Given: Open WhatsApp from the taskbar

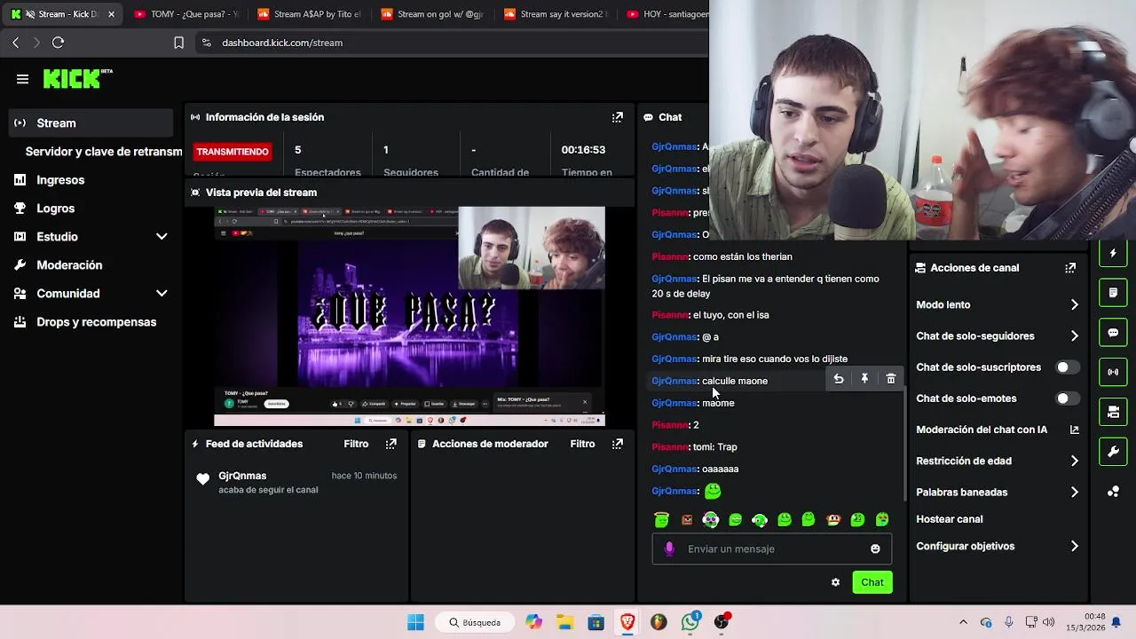Looking at the screenshot, I should point(690,622).
